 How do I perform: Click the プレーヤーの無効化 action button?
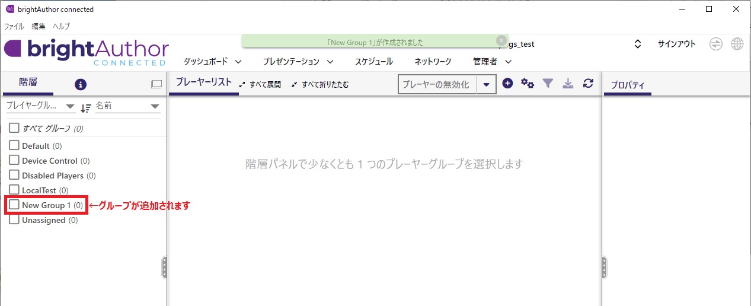tap(437, 84)
